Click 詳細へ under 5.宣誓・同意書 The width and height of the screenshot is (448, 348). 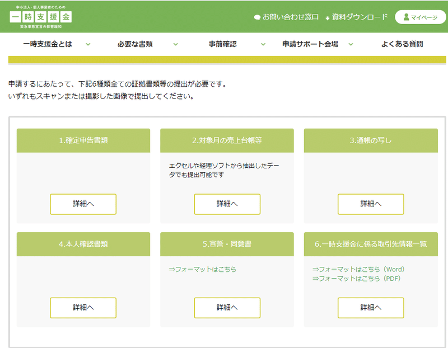click(x=227, y=308)
